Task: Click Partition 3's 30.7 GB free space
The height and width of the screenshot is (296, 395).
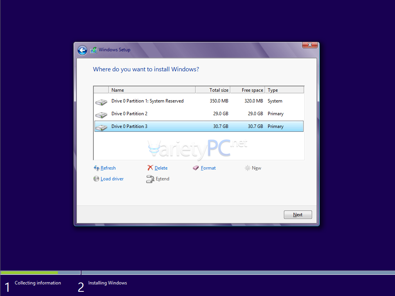Action: click(255, 126)
